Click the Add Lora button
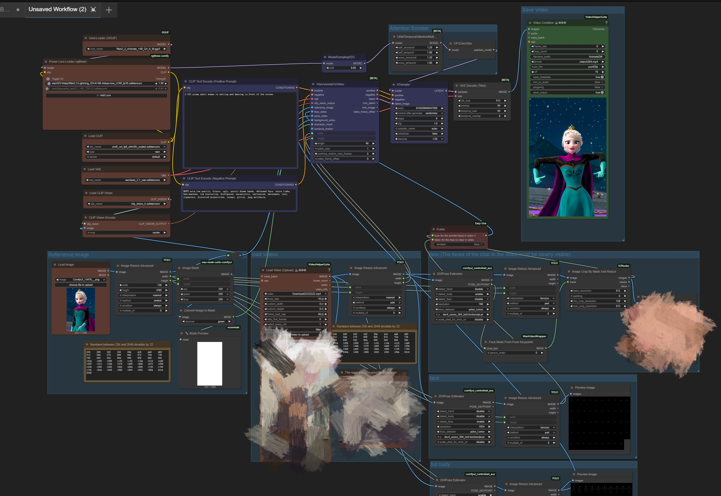This screenshot has height=496, width=721. tap(107, 95)
